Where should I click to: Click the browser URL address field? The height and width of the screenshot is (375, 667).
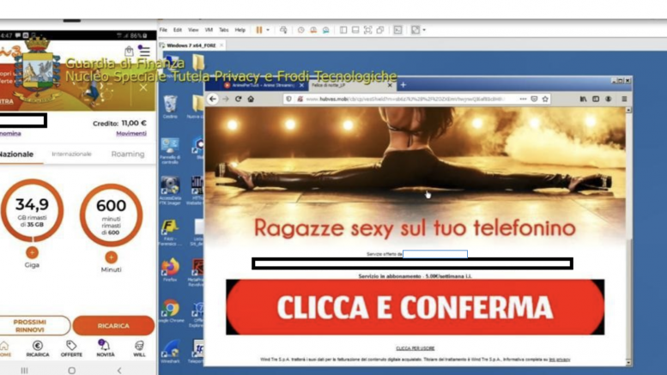(403, 100)
